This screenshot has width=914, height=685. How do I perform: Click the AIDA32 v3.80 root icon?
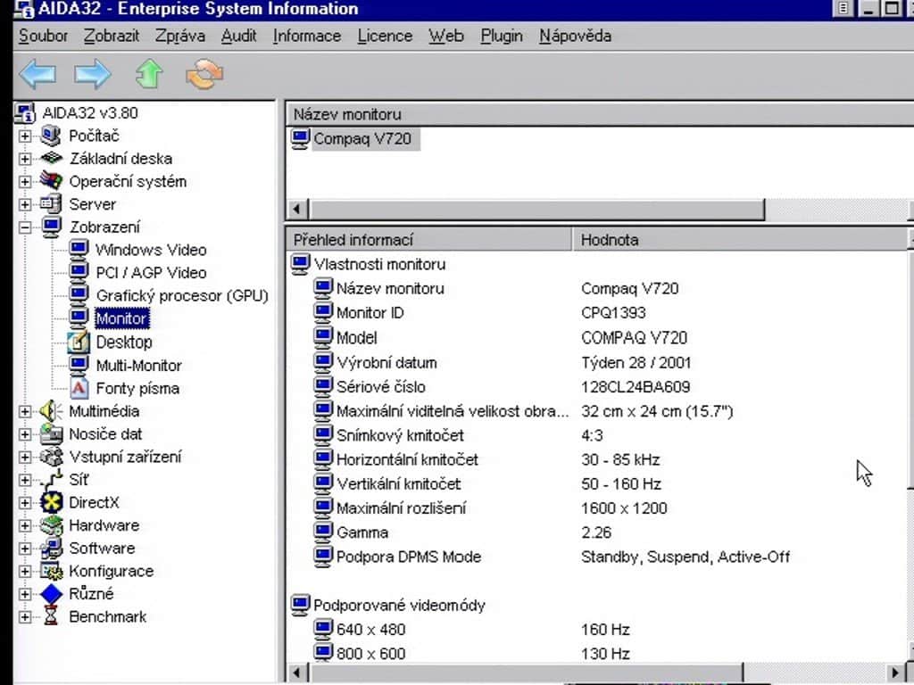24,112
